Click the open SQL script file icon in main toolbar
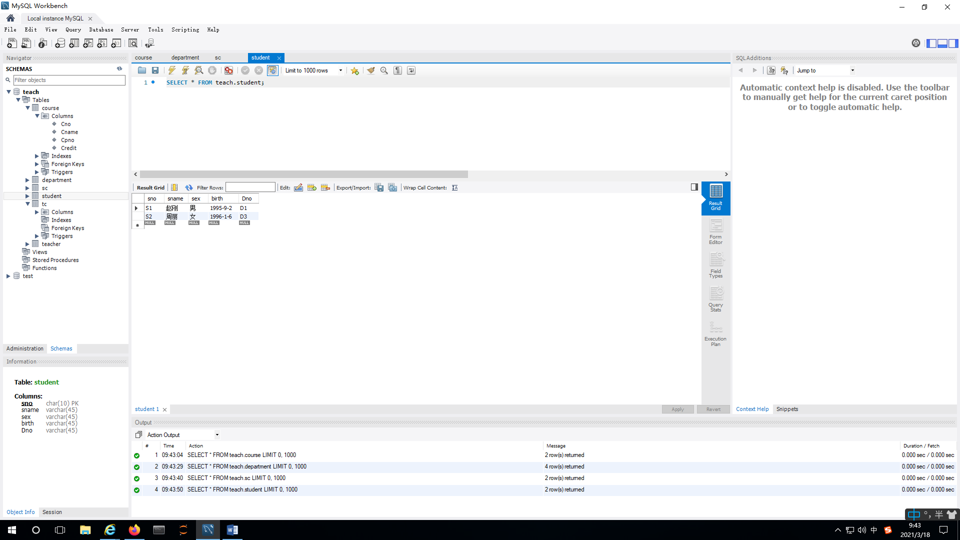 coord(26,43)
